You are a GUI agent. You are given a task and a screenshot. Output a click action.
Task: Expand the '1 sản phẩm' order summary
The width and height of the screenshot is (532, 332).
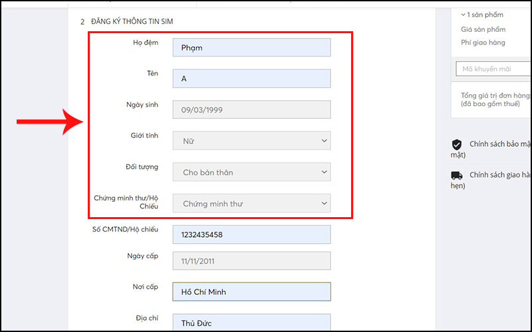click(x=482, y=15)
